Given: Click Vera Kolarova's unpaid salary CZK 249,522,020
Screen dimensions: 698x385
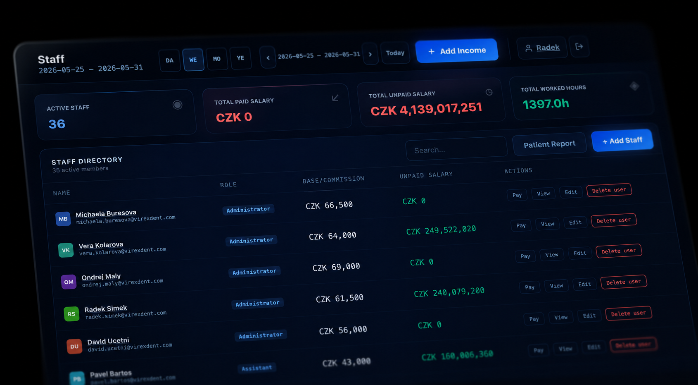Looking at the screenshot, I should point(441,230).
